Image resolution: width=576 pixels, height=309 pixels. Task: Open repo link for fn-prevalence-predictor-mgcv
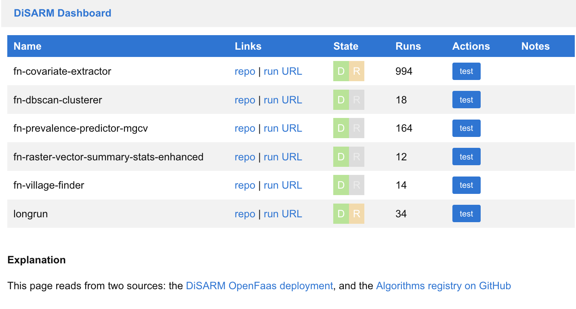245,128
